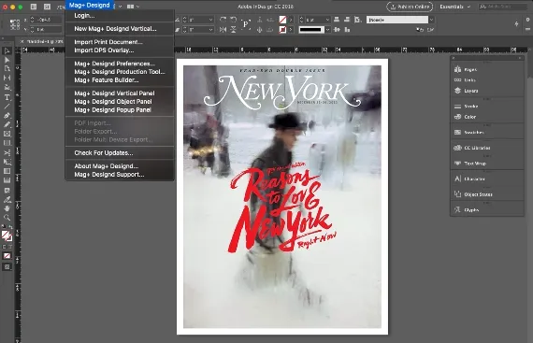Select the Free Transform tool
This screenshot has width=533, height=343.
pyautogui.click(x=7, y=162)
